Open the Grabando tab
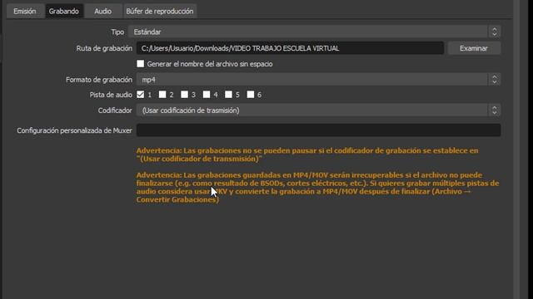Screen dimensions: 533x299 [x=64, y=11]
